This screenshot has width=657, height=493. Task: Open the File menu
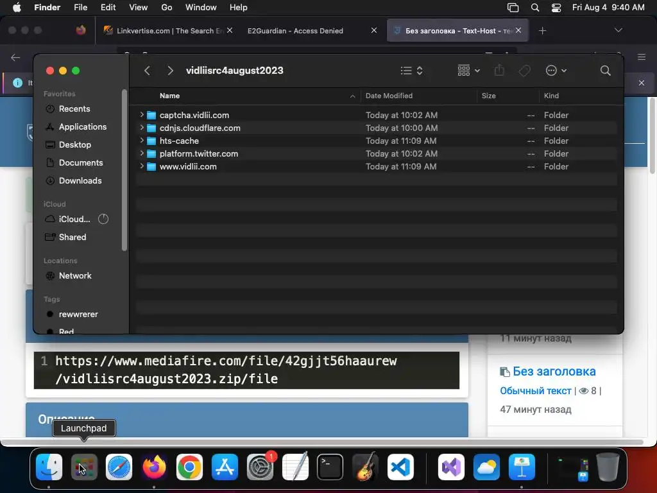pos(80,8)
